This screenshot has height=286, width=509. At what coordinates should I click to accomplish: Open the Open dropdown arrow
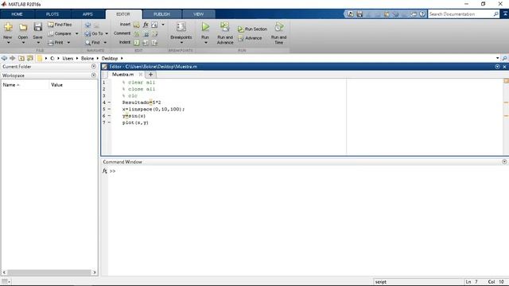point(23,42)
